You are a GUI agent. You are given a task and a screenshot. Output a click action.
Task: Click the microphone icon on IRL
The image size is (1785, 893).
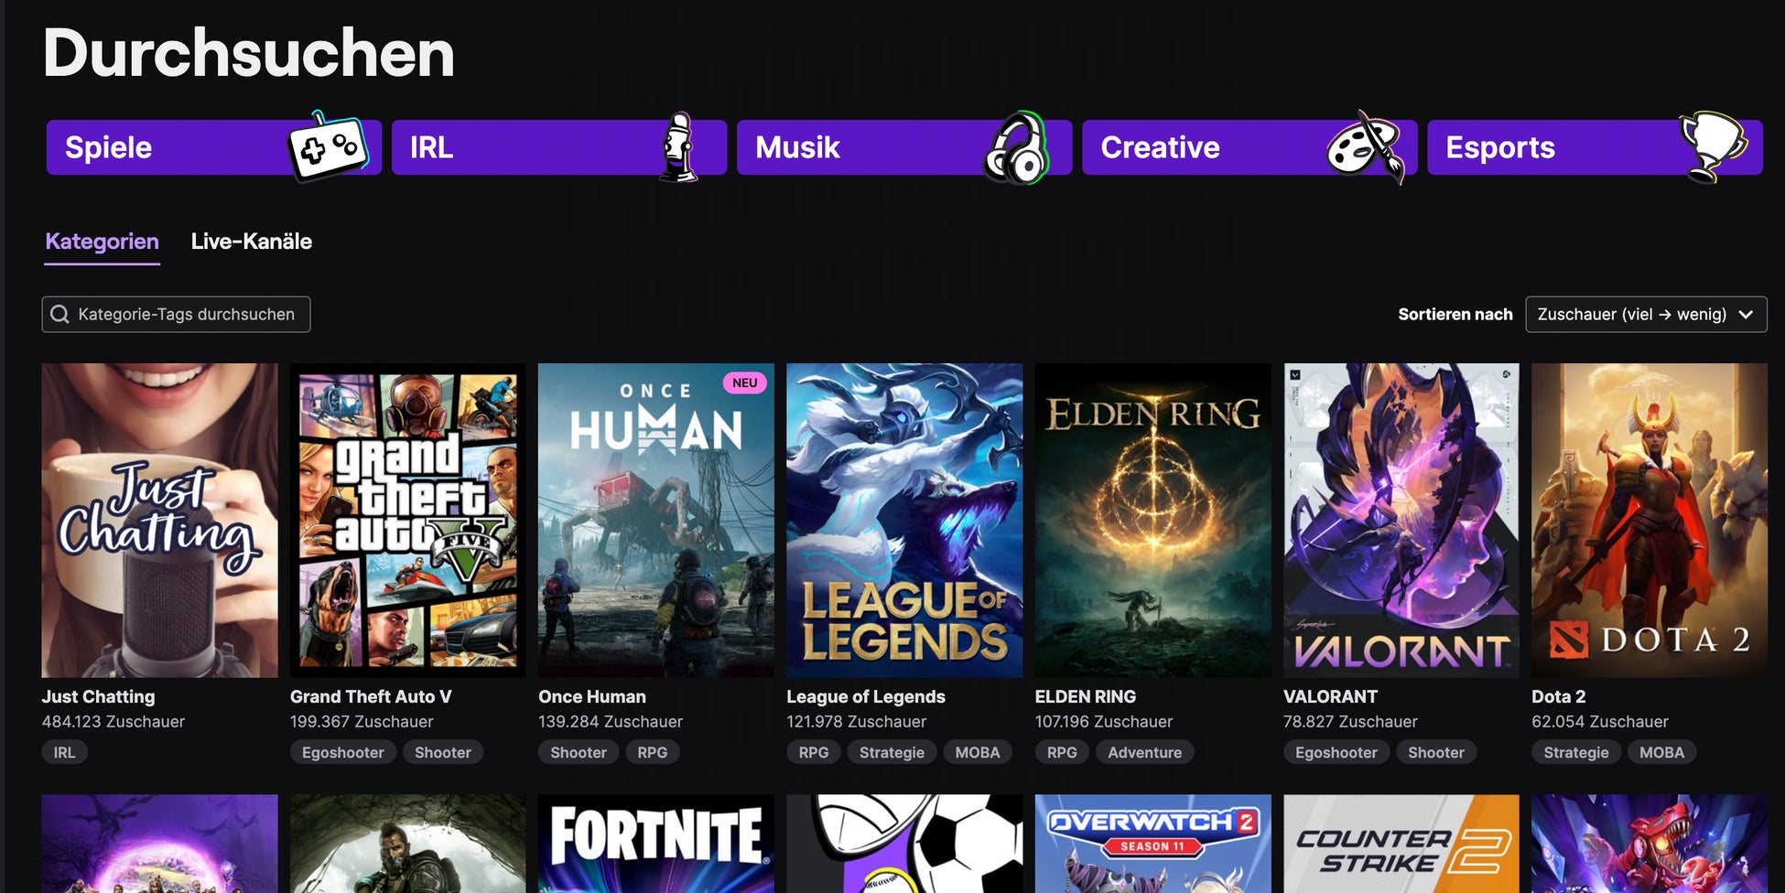[x=678, y=146]
